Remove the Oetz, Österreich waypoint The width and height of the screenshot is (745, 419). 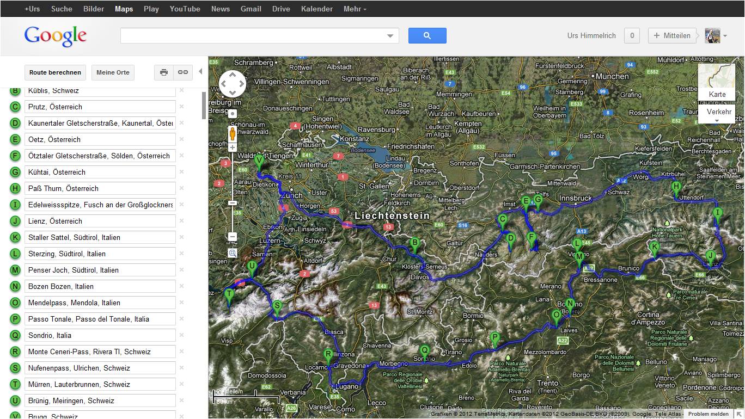pos(182,139)
